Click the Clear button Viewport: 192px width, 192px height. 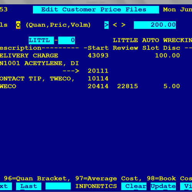click(134, 186)
